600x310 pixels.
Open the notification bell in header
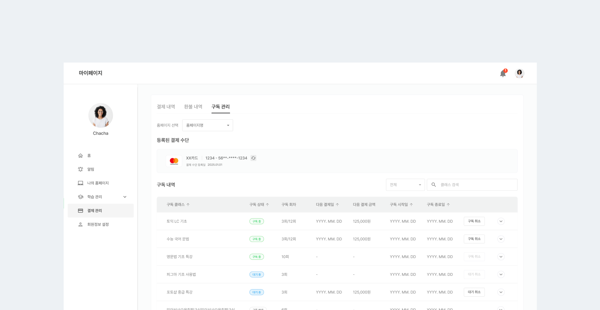(502, 73)
